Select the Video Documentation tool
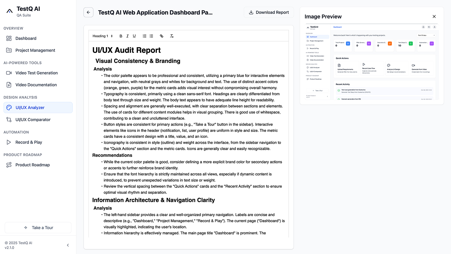Image resolution: width=451 pixels, height=254 pixels. point(36,84)
